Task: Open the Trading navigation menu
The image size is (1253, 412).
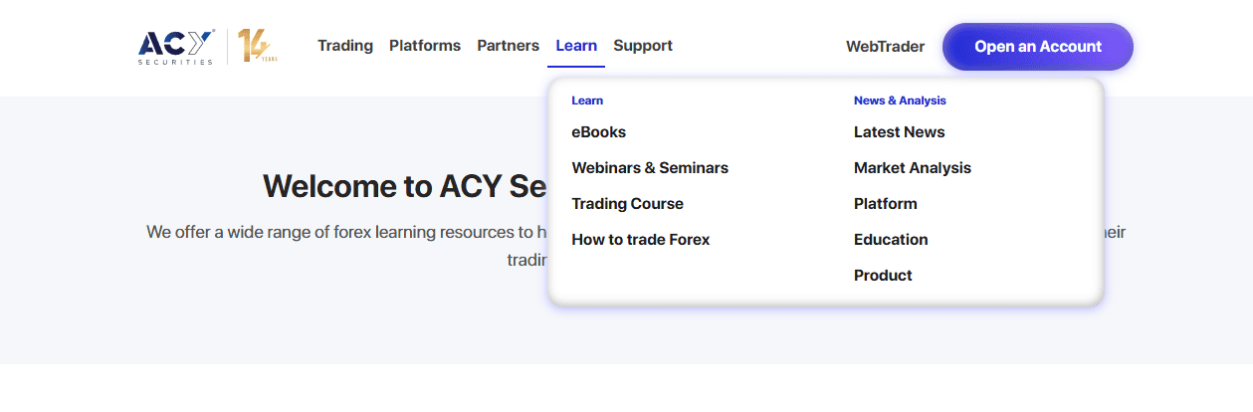Action: pos(345,46)
